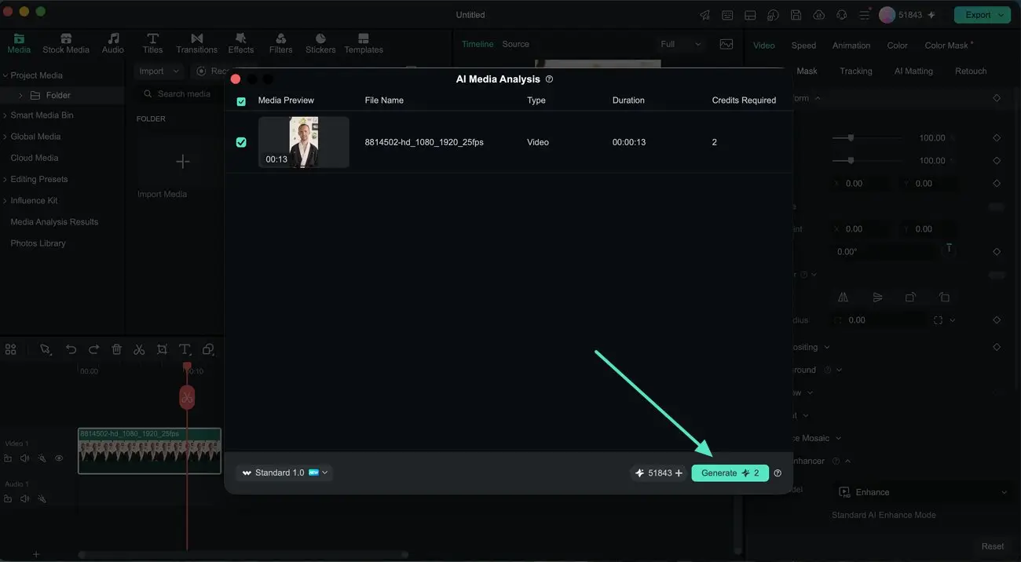The height and width of the screenshot is (562, 1021).
Task: Click the Reset button in properties panel
Action: click(x=992, y=546)
